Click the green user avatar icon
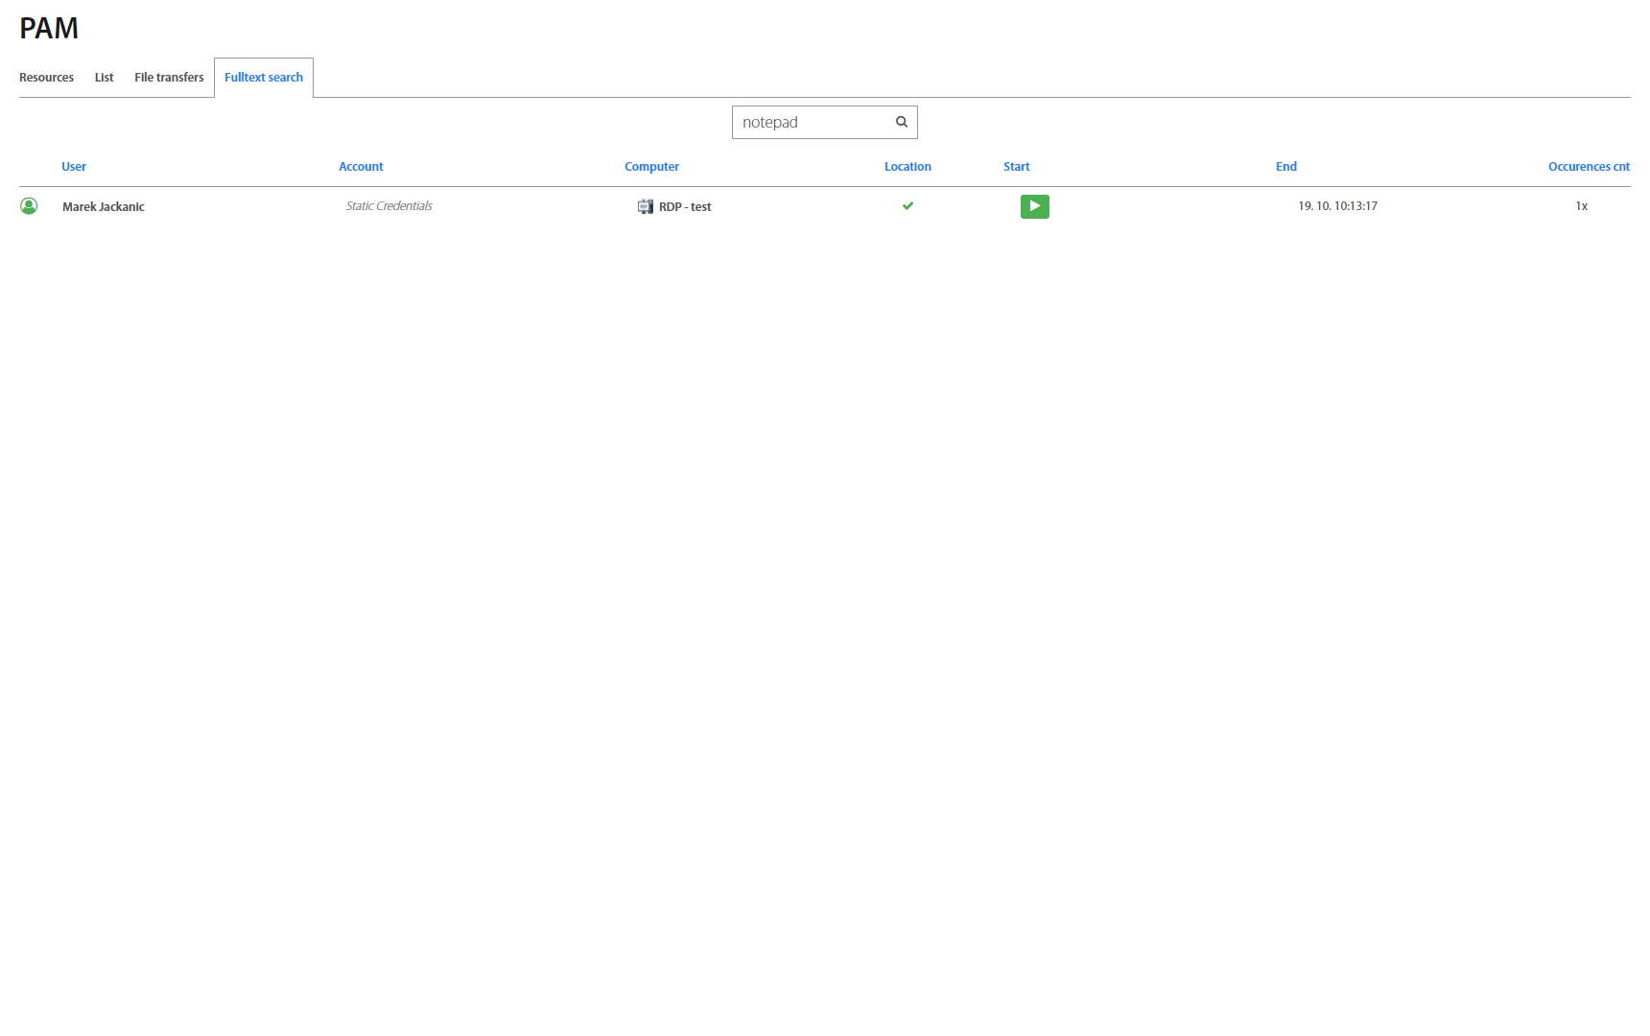 (29, 206)
